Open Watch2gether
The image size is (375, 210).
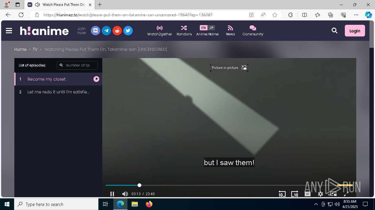(160, 31)
